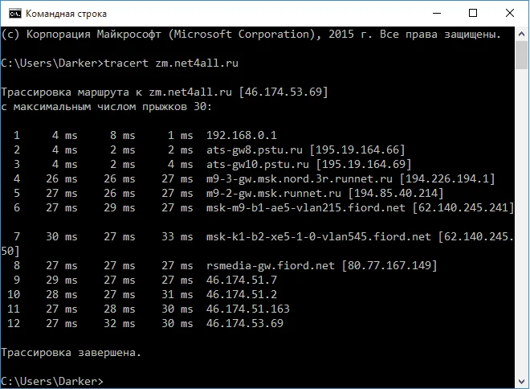Click the IP address 46.174.51.163
Screen dimensions: 530x389
point(243,308)
